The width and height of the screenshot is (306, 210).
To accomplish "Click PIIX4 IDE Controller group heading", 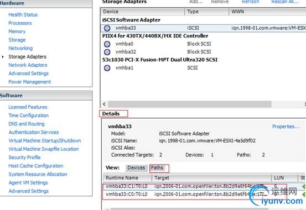I will (x=155, y=36).
